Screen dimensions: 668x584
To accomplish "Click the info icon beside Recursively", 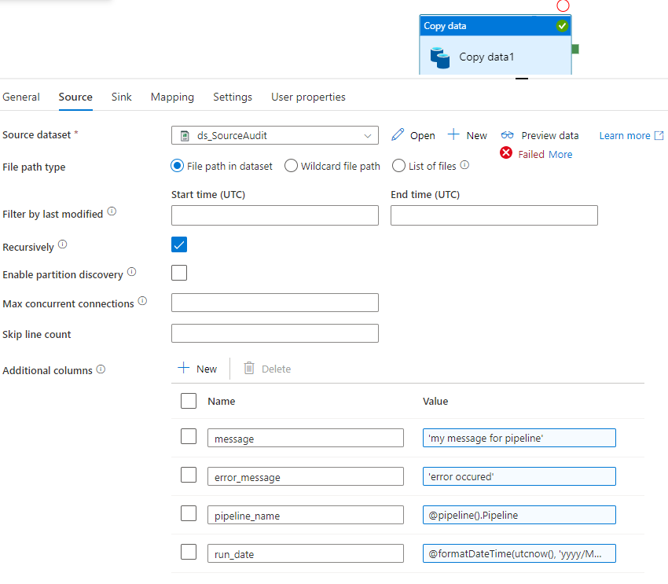I will 63,244.
